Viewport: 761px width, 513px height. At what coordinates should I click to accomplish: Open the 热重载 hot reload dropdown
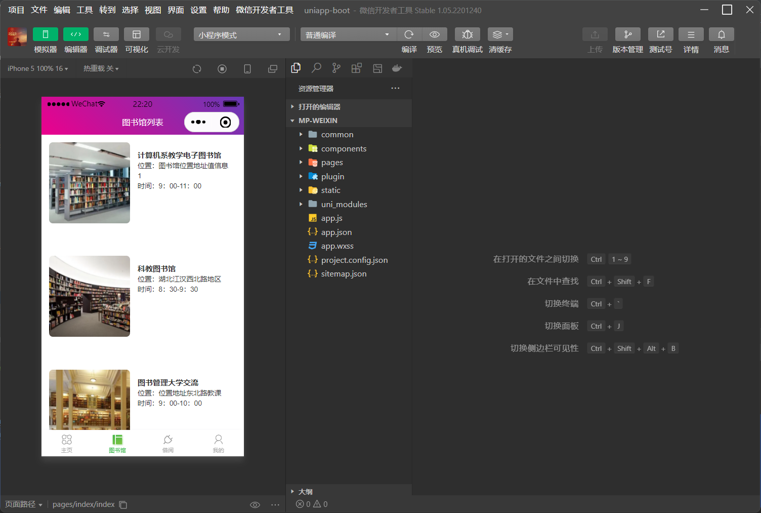tap(101, 68)
